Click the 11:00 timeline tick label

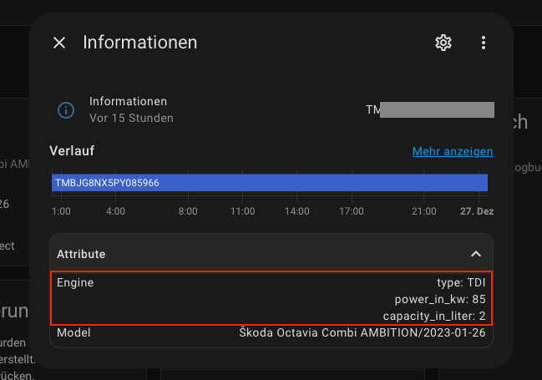[243, 211]
